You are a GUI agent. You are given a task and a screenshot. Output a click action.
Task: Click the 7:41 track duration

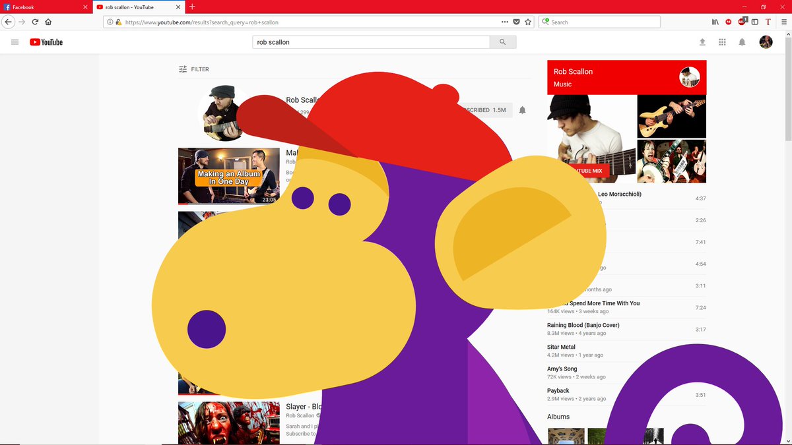click(x=700, y=242)
